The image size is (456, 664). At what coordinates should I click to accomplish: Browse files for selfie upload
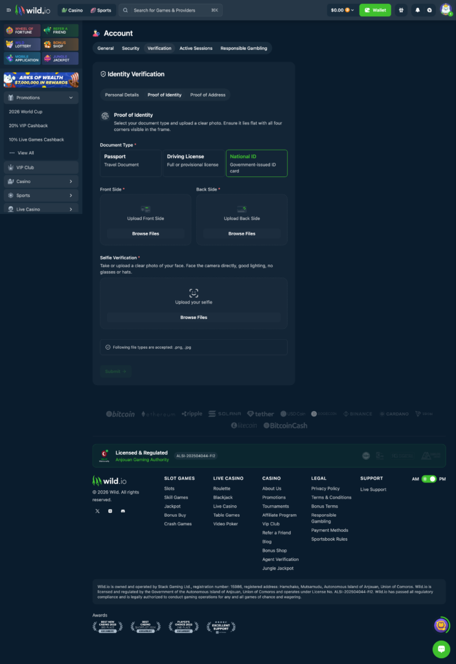pos(194,318)
